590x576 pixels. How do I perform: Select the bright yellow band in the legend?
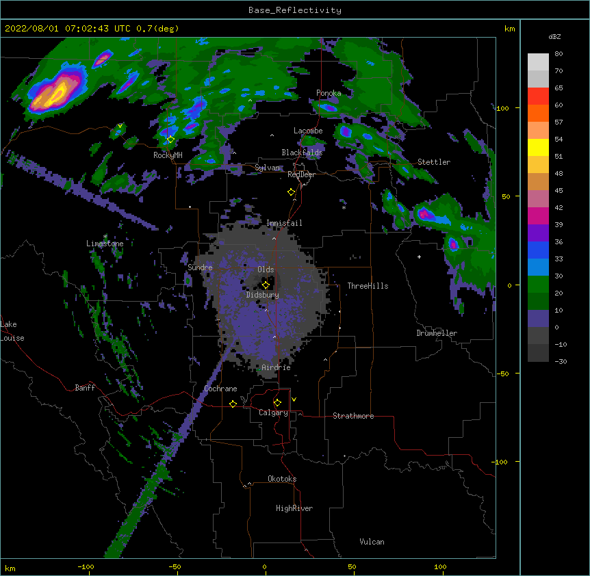[x=538, y=147]
